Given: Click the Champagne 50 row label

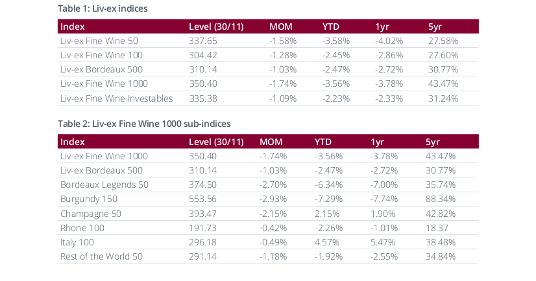Looking at the screenshot, I should tap(90, 213).
